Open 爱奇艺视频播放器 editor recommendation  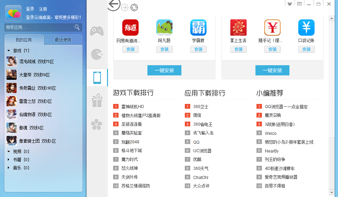[281, 177]
